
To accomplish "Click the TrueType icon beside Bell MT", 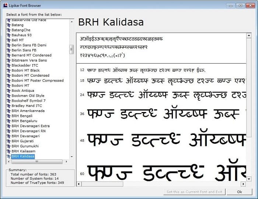I will coord(9,40).
